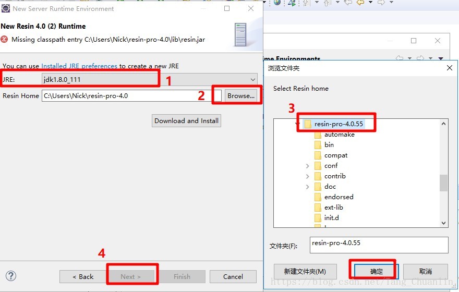Image resolution: width=459 pixels, height=292 pixels.
Task: Maximize the New Server Runtime Environment window
Action: (x=227, y=8)
